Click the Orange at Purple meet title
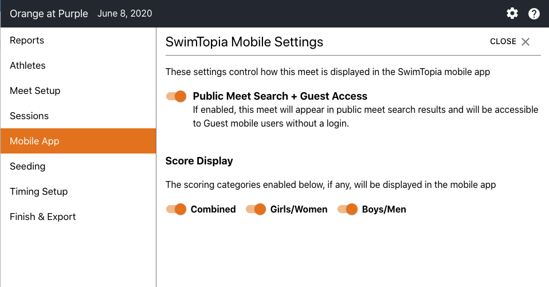 click(x=49, y=13)
